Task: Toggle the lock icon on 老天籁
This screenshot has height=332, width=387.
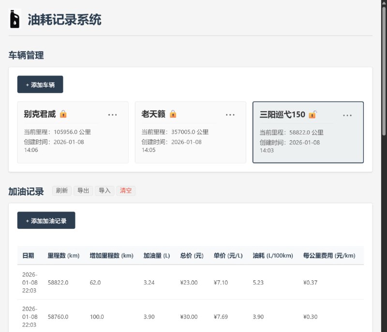Action: click(173, 114)
